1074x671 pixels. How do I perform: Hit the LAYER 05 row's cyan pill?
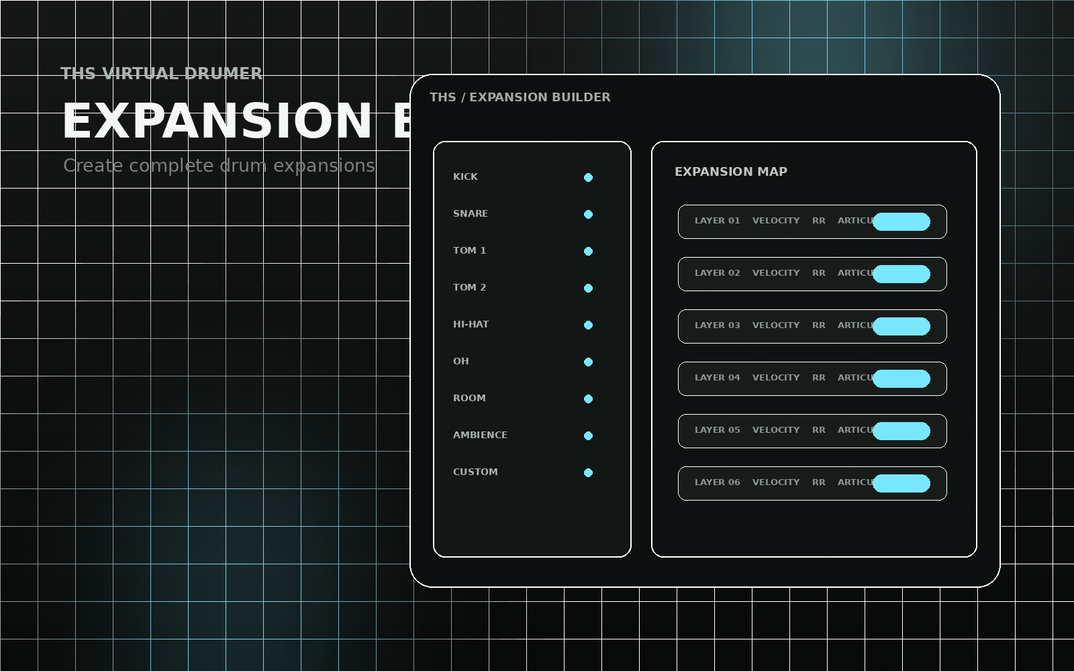point(901,431)
